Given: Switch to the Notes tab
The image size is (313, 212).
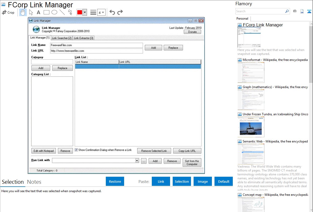Looking at the screenshot, I should (34, 182).
